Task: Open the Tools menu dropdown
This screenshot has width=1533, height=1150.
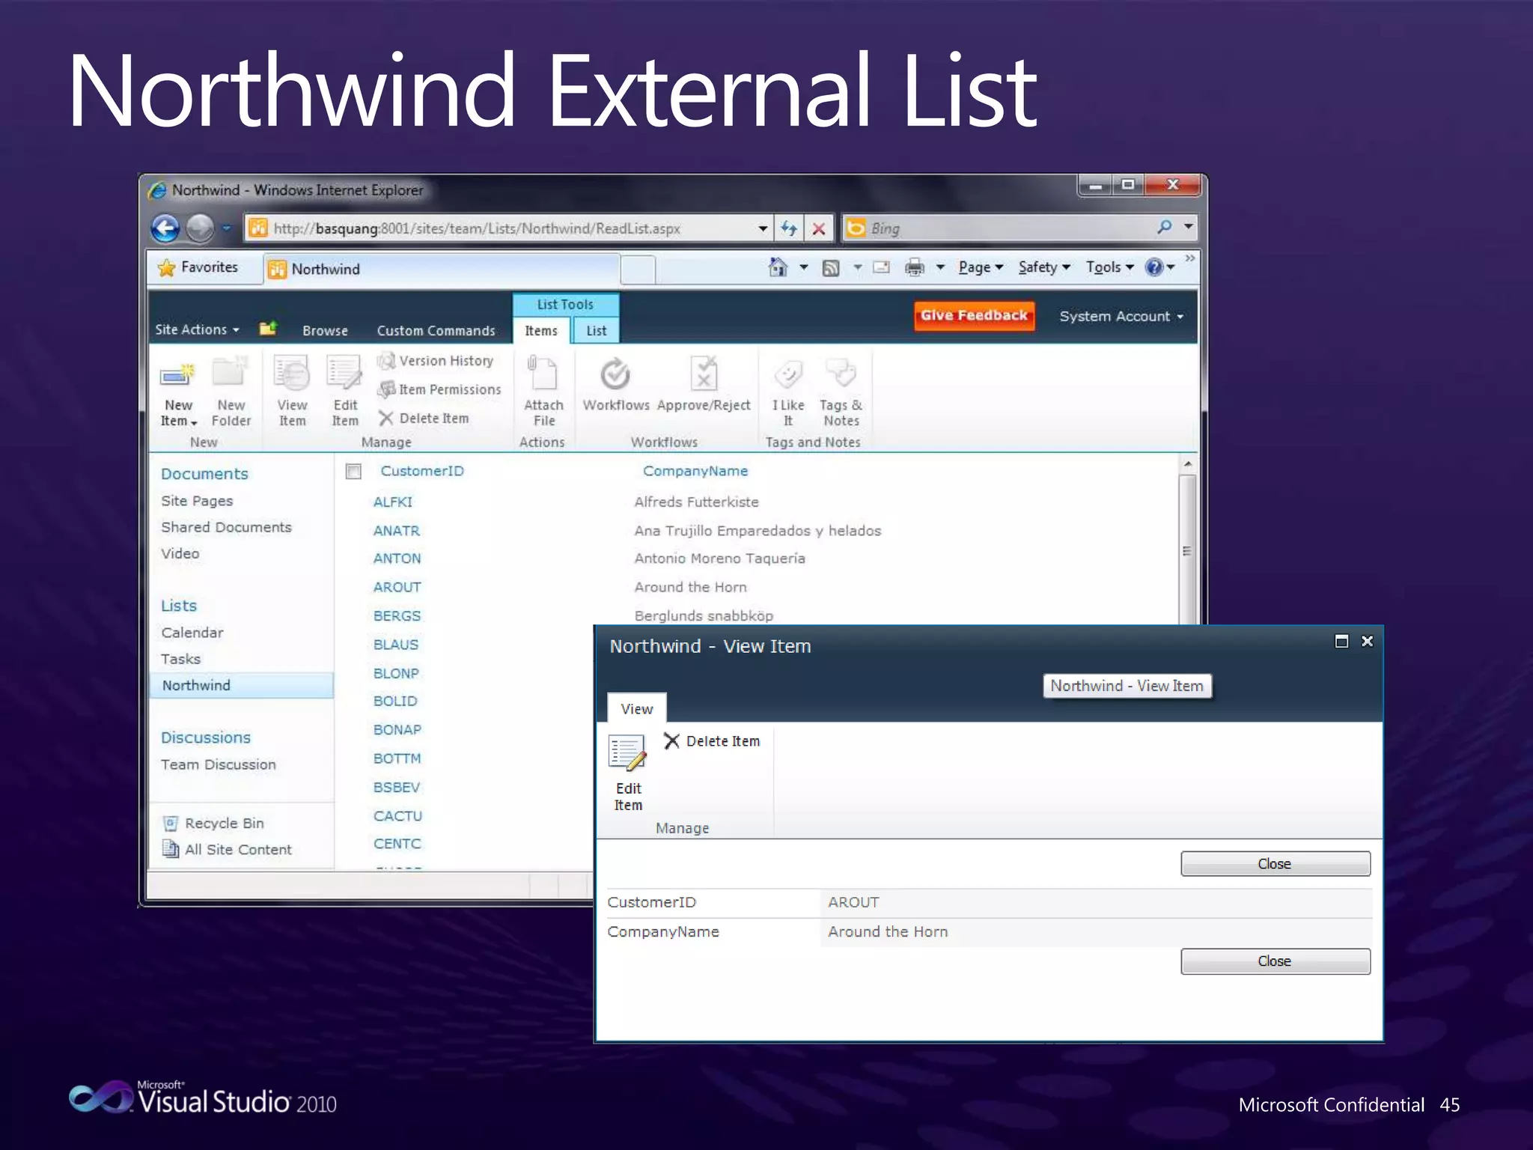Action: [1110, 267]
